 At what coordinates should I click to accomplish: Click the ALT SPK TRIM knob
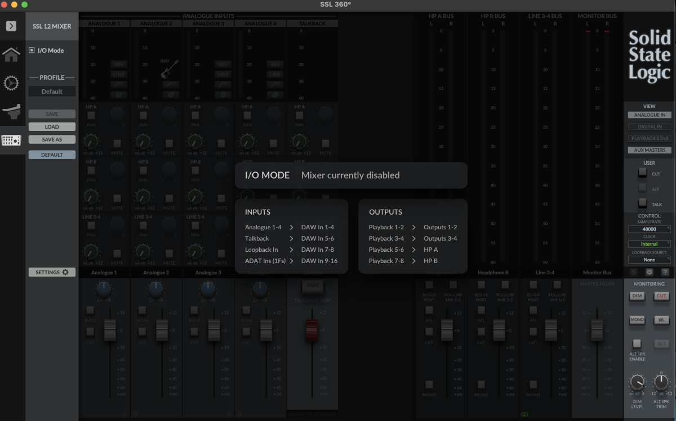(x=661, y=383)
